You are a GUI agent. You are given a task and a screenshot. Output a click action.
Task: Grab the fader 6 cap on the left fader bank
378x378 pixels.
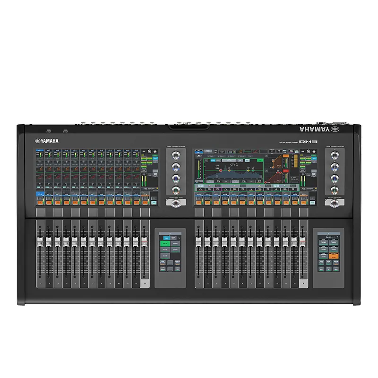click(x=84, y=242)
